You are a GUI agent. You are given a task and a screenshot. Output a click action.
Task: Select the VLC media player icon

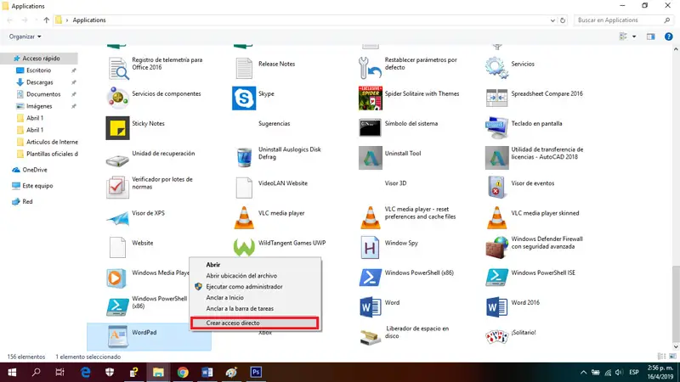coord(244,217)
